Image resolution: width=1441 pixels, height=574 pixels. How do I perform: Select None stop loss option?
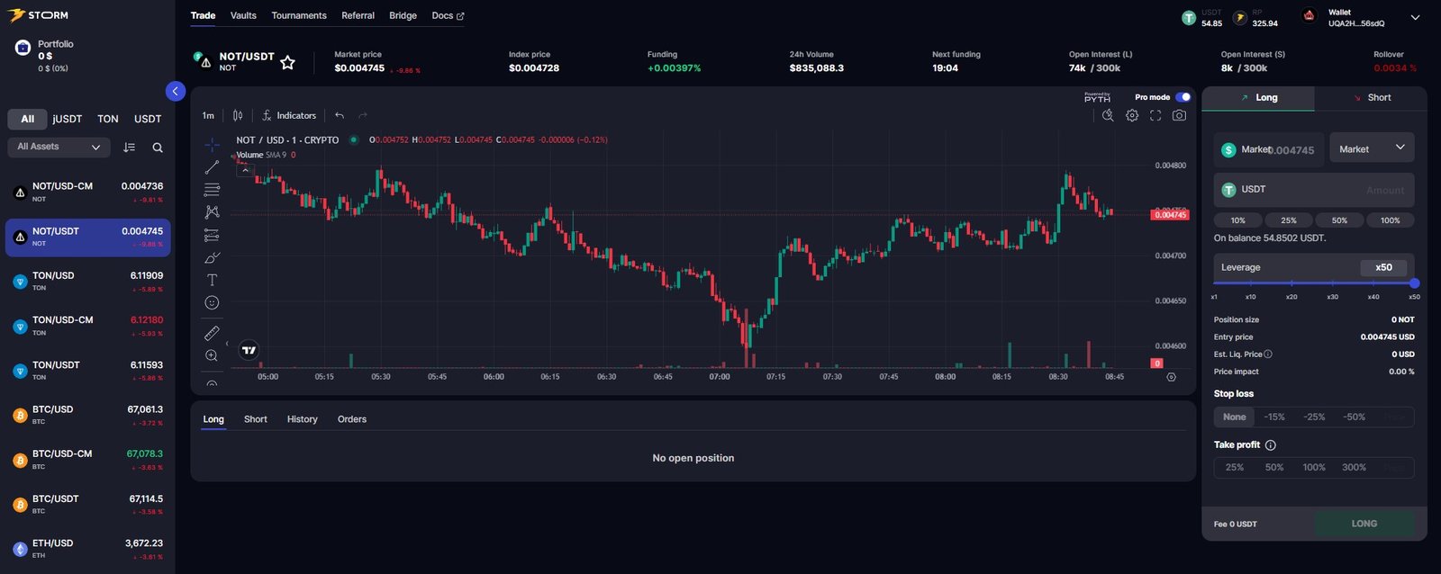click(x=1235, y=417)
